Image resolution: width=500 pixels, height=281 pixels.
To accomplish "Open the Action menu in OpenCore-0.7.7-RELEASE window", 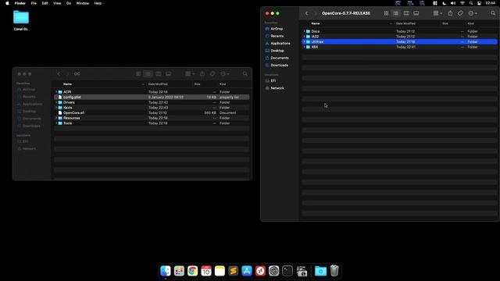I will [x=473, y=13].
